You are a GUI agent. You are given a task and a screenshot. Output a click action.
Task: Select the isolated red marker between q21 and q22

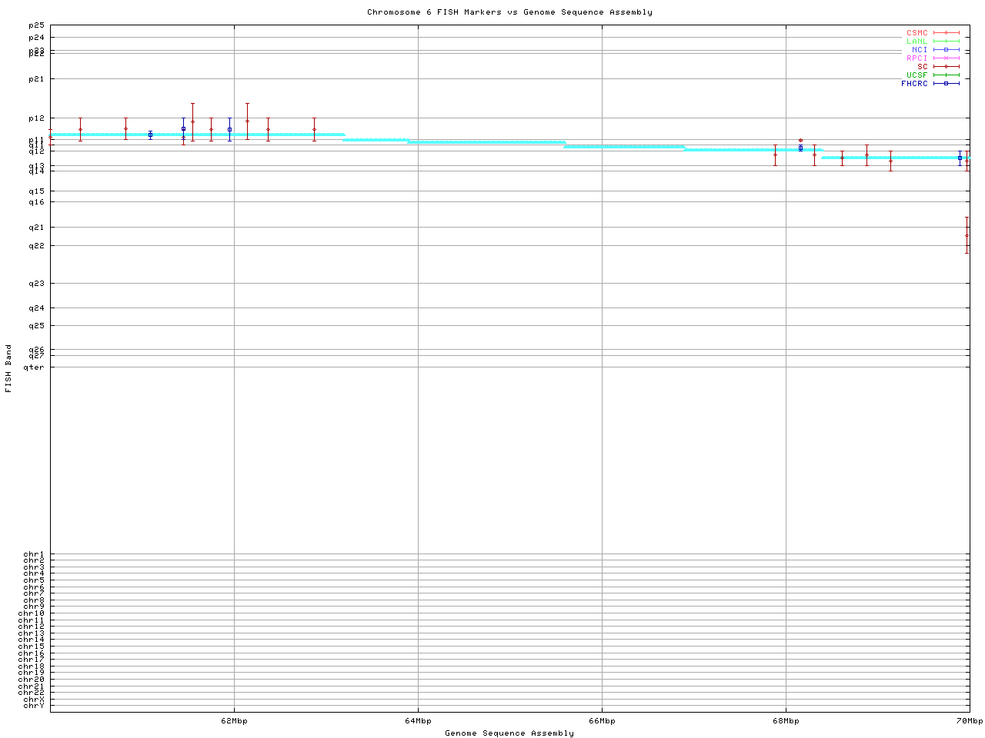[x=967, y=235]
